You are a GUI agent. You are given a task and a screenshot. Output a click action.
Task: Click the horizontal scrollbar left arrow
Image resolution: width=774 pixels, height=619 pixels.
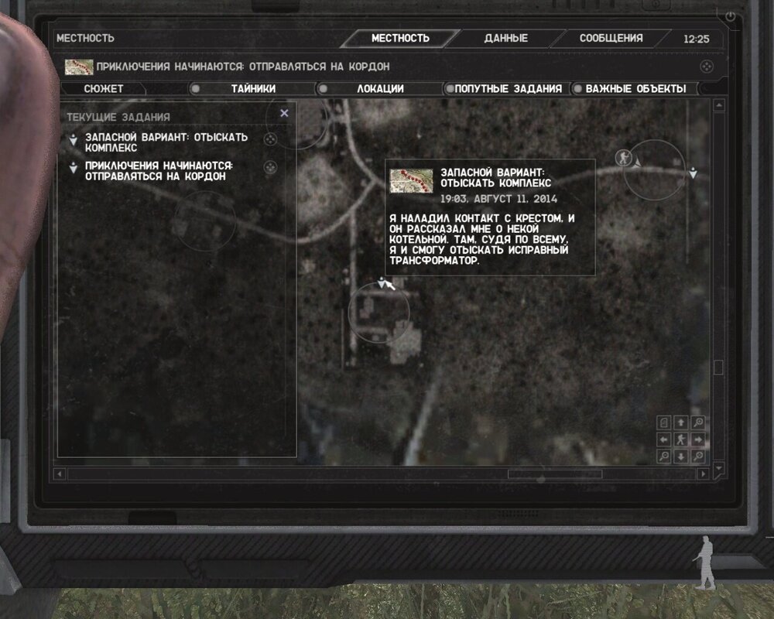(x=60, y=474)
